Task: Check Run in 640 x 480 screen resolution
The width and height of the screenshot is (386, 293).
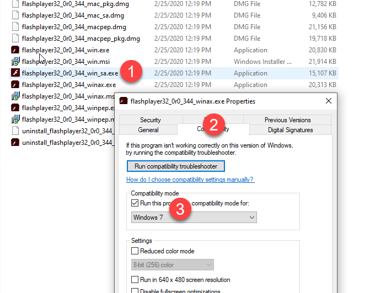Action: click(135, 280)
